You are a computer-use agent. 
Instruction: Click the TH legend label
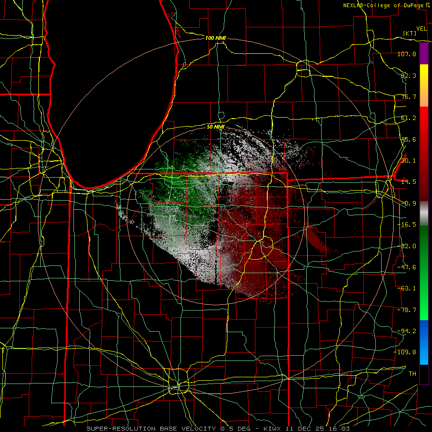412,373
